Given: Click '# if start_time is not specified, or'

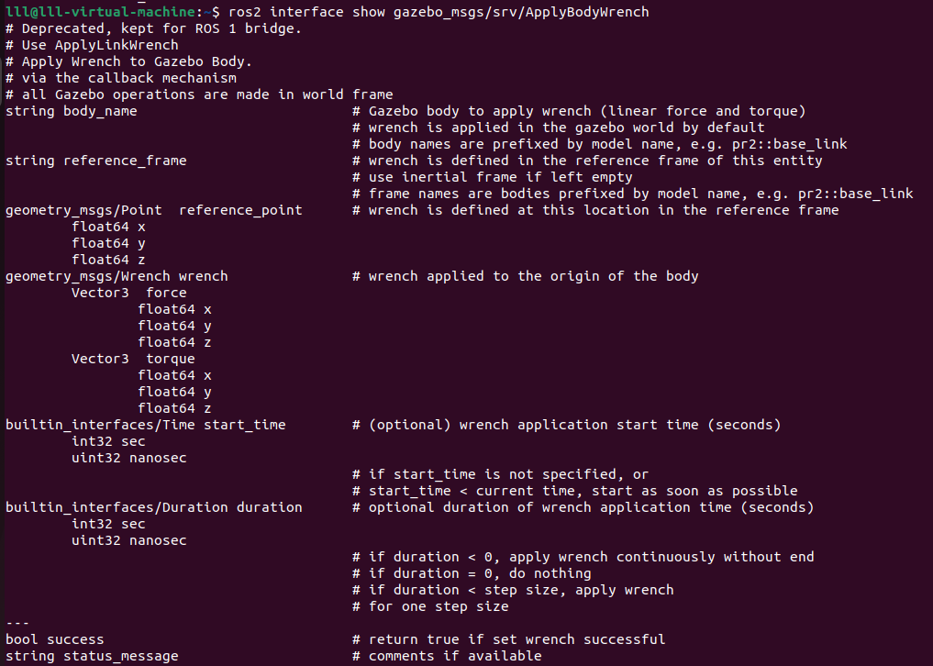Looking at the screenshot, I should coord(500,474).
